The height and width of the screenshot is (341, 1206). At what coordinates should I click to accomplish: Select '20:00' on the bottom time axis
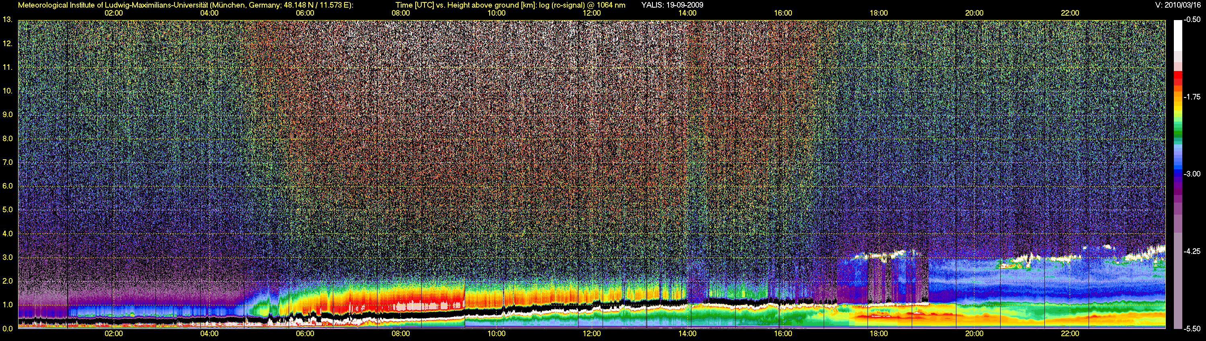coord(974,333)
